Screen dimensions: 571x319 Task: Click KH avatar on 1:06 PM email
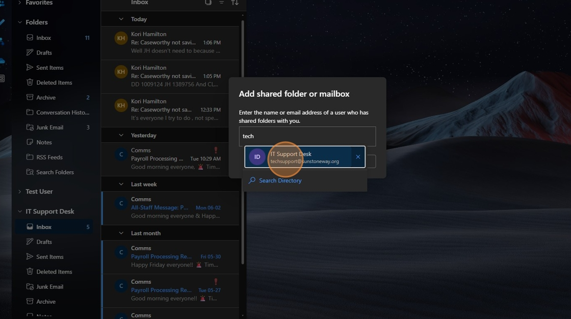(121, 38)
